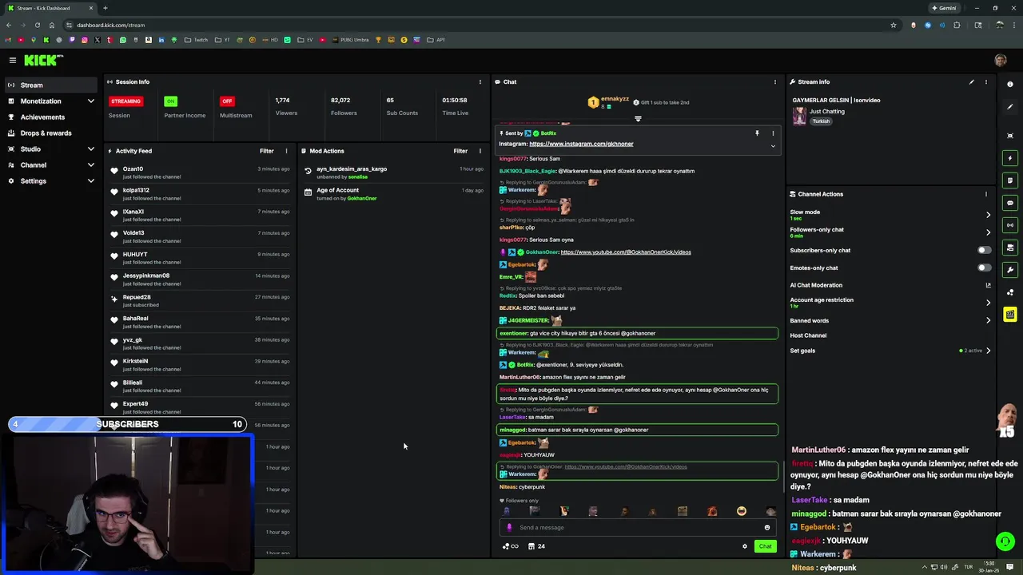The height and width of the screenshot is (575, 1023).
Task: Click the shop icon showing 24
Action: [x=536, y=546]
